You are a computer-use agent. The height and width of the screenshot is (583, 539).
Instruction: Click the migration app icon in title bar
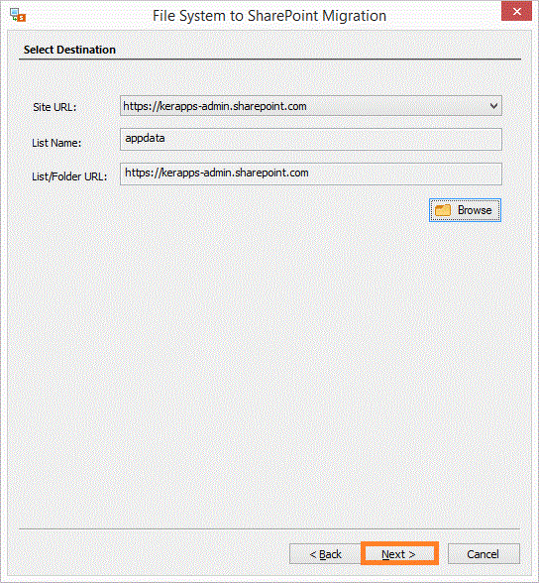pyautogui.click(x=18, y=16)
